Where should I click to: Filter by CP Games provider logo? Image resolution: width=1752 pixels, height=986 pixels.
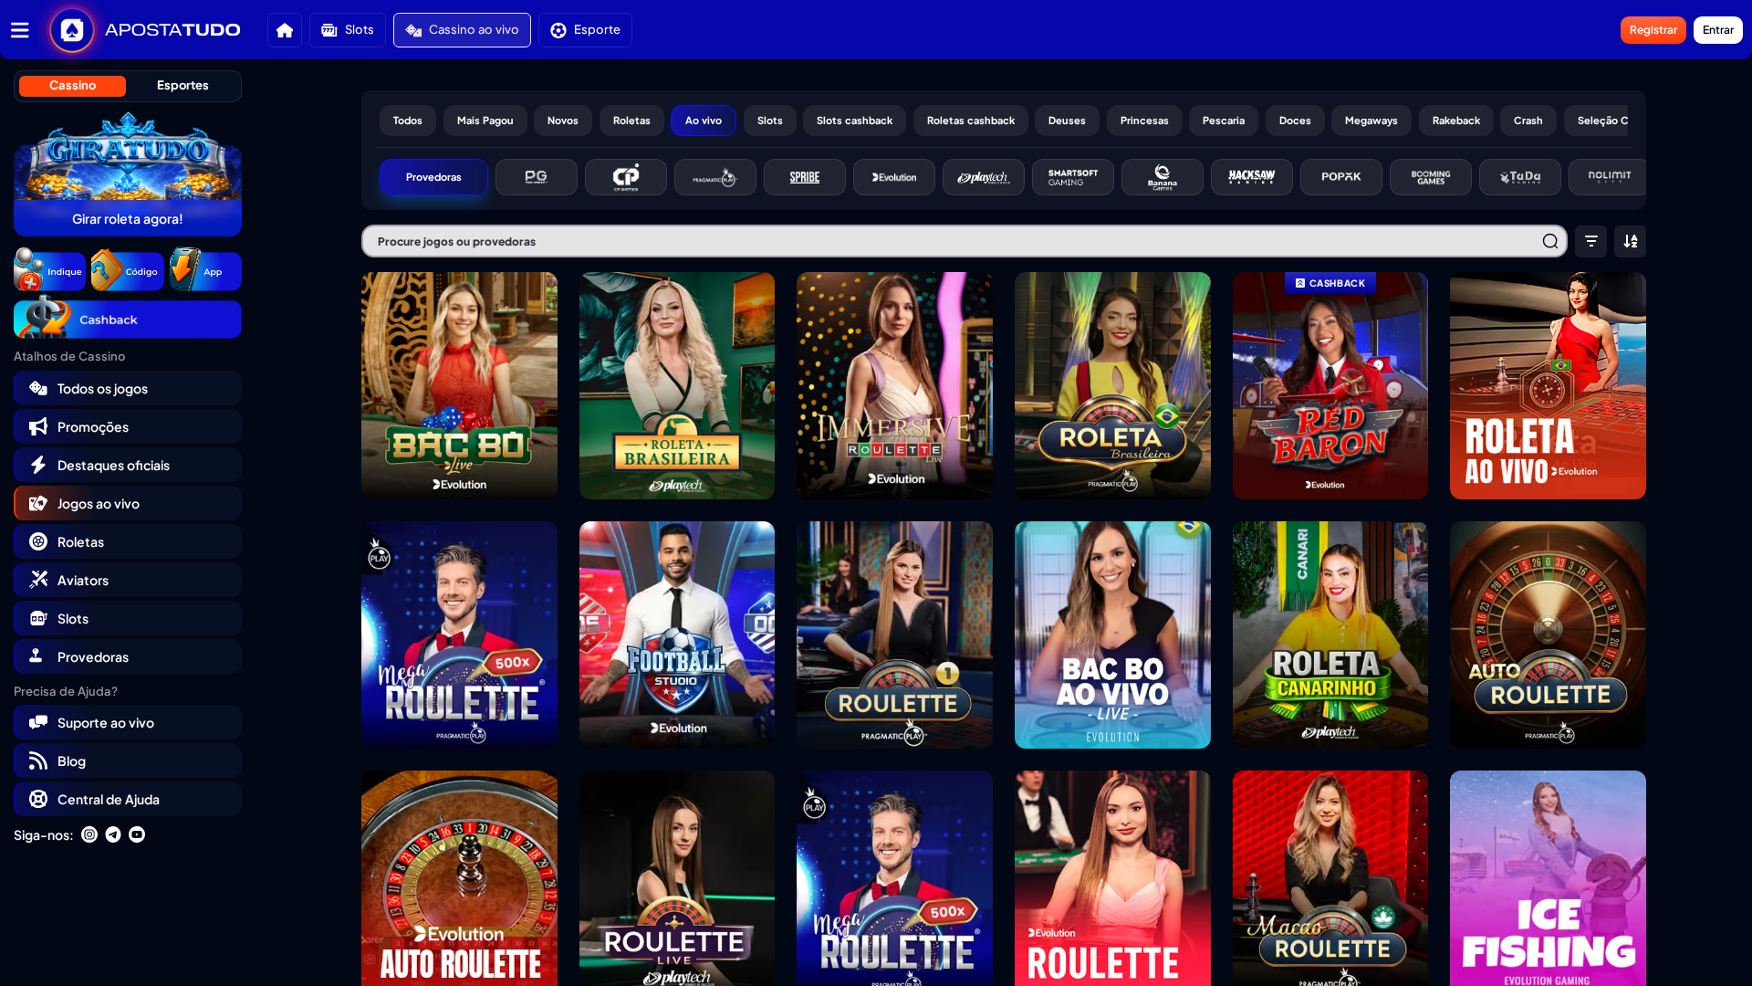(626, 177)
